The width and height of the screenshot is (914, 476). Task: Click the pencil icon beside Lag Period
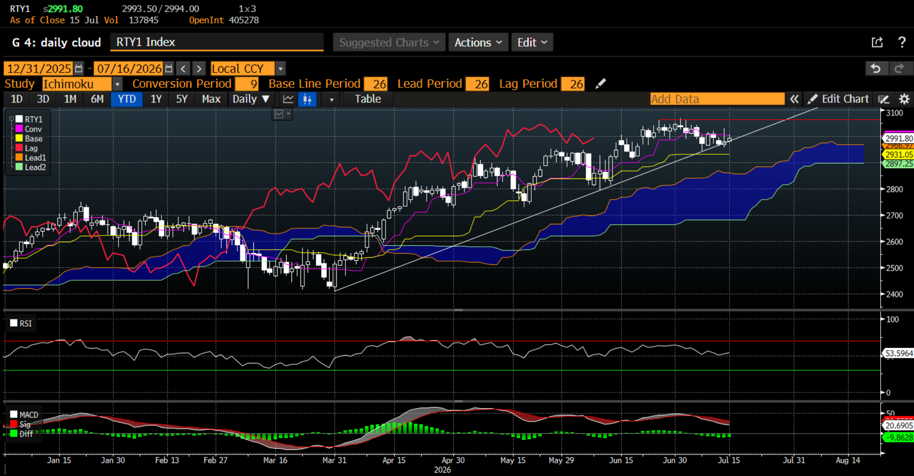(x=601, y=84)
